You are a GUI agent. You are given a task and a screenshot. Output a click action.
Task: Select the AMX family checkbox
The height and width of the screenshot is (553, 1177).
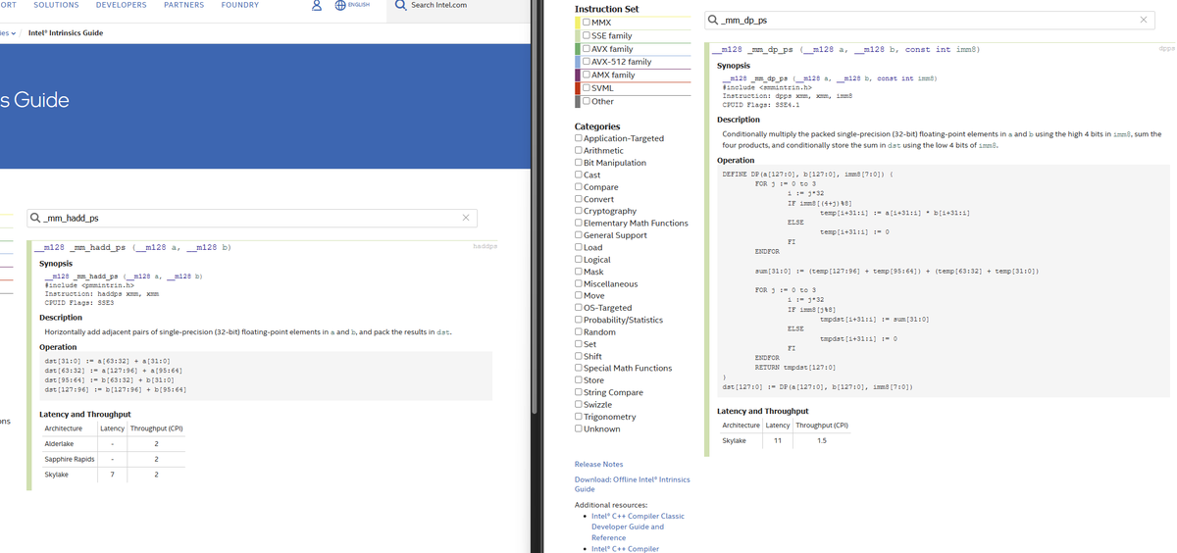(586, 75)
